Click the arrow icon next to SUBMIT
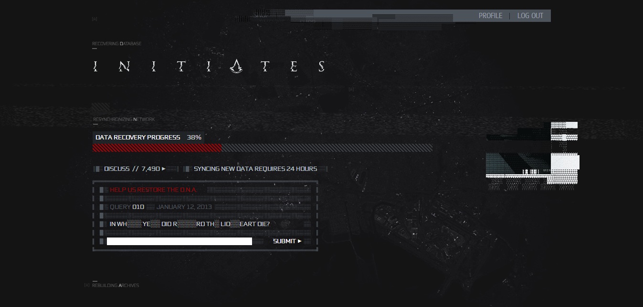The image size is (643, 307). [300, 241]
